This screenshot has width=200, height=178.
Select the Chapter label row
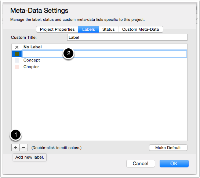tap(99, 67)
